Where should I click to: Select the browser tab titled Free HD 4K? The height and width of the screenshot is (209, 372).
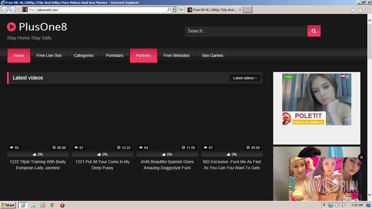214,10
